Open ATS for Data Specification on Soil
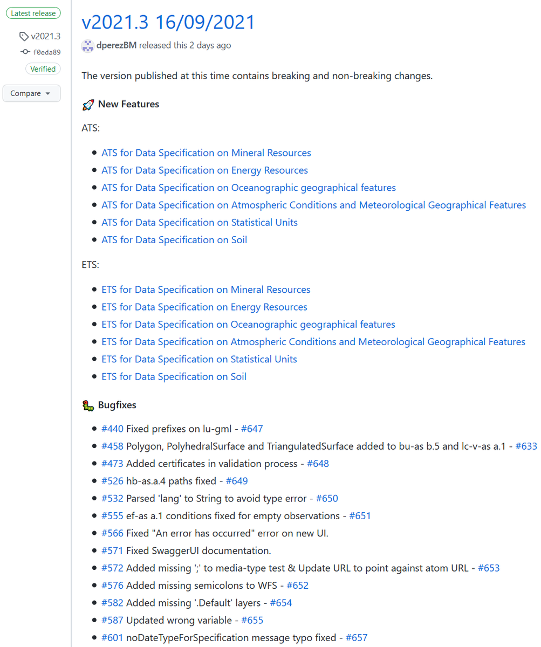The height and width of the screenshot is (647, 541). click(174, 240)
